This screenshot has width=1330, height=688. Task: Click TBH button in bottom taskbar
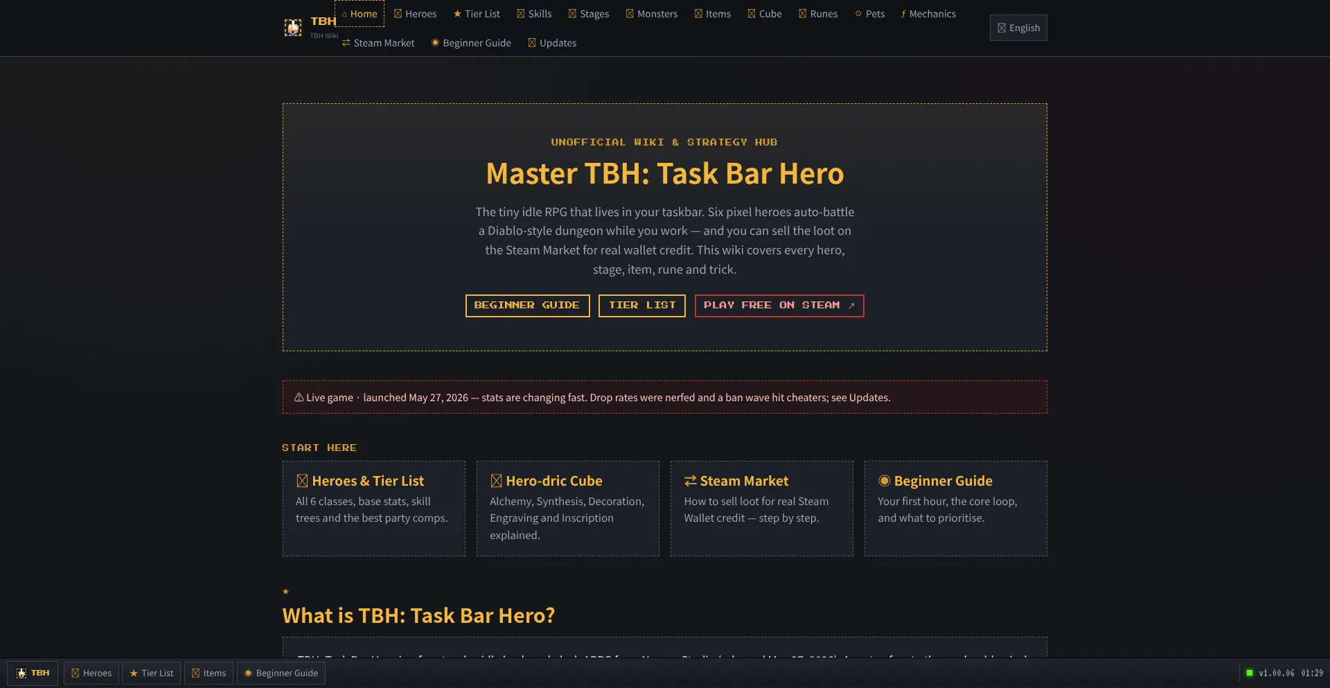click(33, 673)
